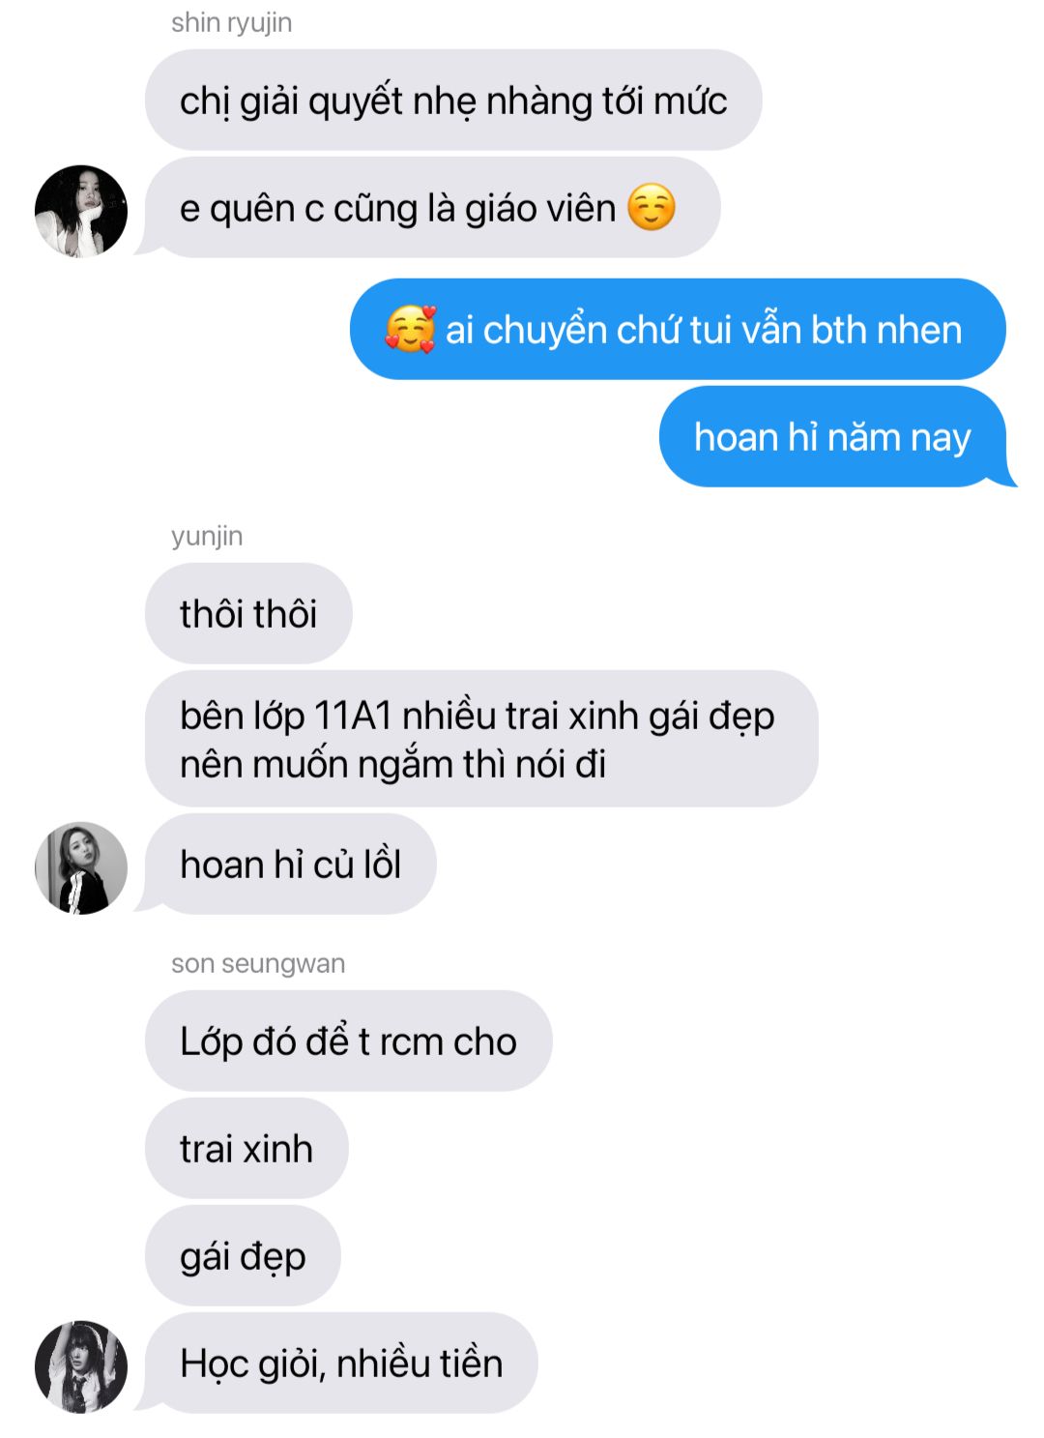Select message 'e quên c cũng là giáo viên'

point(432,207)
